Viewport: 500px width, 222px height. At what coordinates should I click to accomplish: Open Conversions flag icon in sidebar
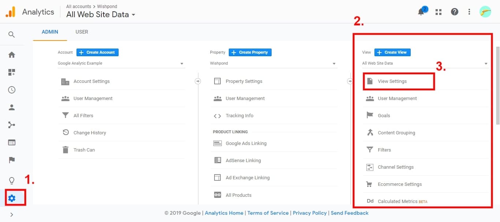pos(12,160)
